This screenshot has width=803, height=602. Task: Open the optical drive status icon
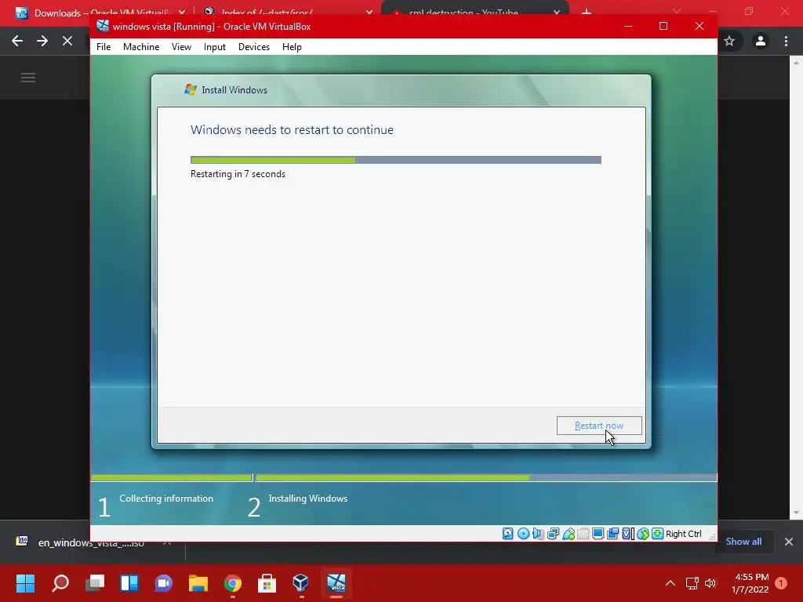pos(523,534)
